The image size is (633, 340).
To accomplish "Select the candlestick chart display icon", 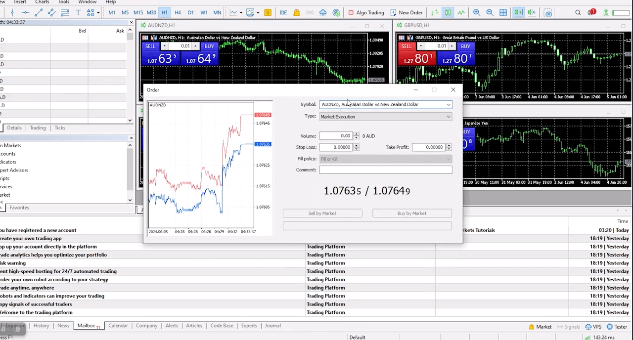I will point(448,12).
